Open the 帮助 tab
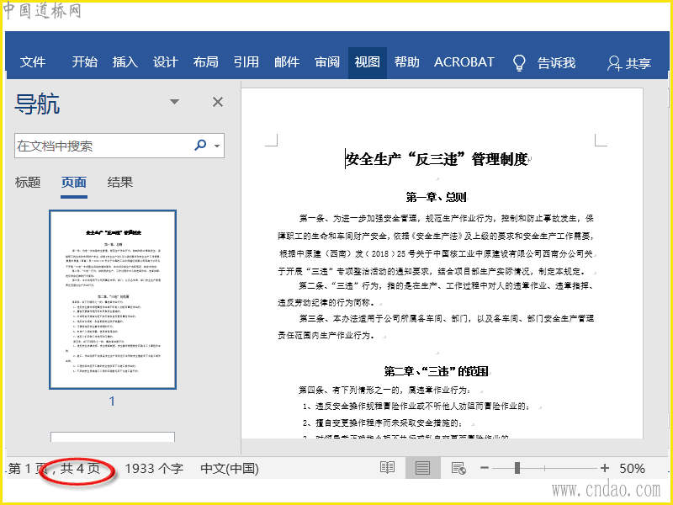Screen dimensions: 673x505 pos(407,62)
